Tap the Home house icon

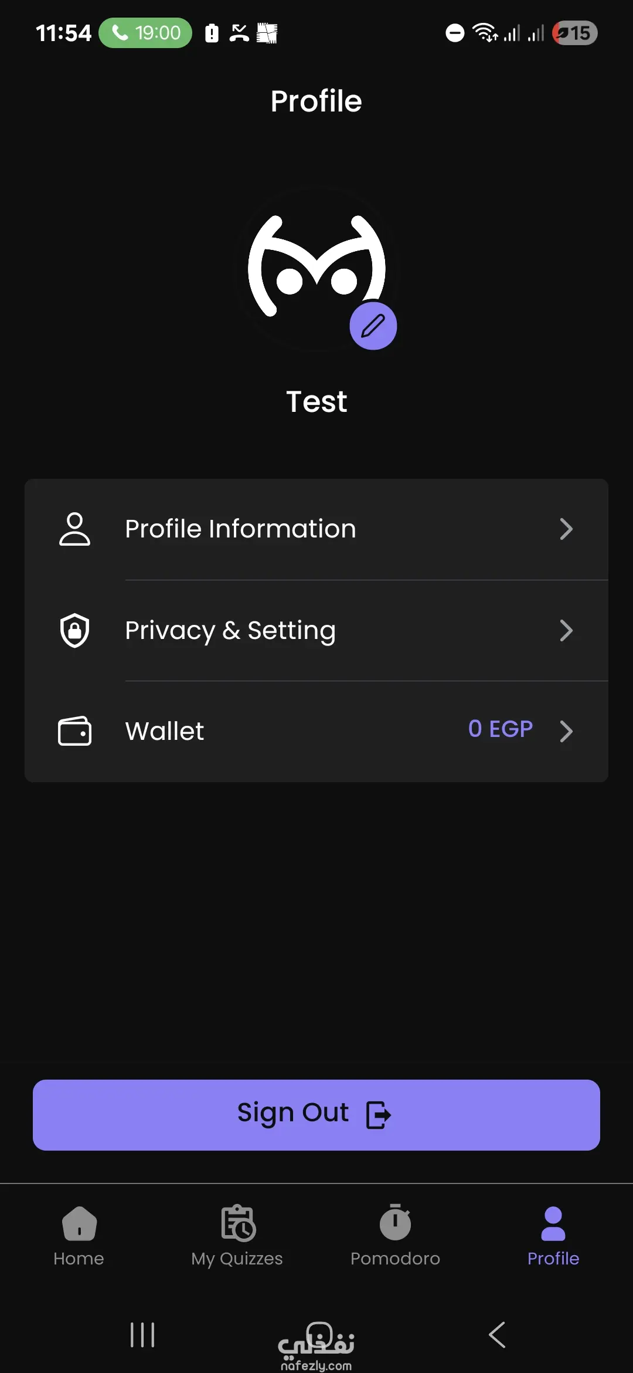pos(79,1223)
